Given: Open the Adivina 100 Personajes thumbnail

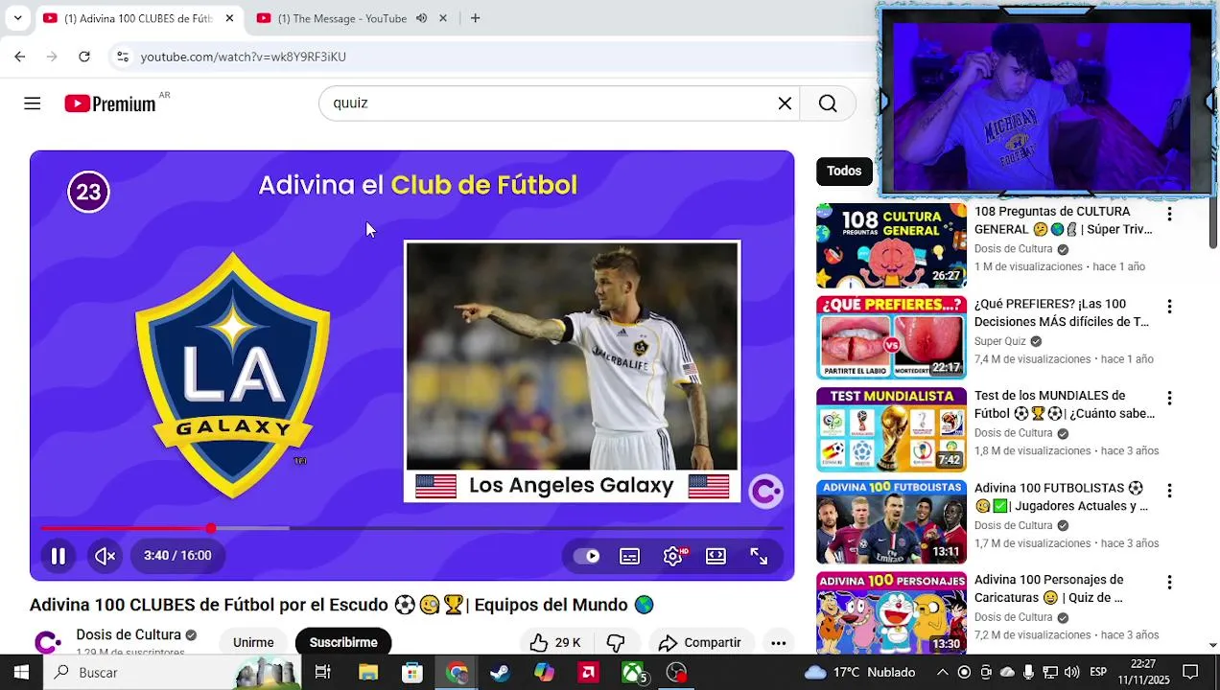Looking at the screenshot, I should click(891, 612).
